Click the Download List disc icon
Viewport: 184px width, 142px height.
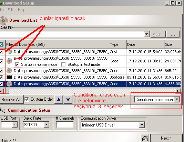tap(3, 21)
